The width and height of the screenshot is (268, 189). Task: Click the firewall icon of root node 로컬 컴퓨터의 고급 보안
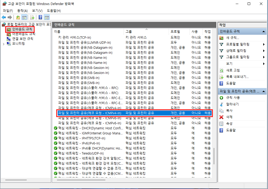(x=4, y=24)
